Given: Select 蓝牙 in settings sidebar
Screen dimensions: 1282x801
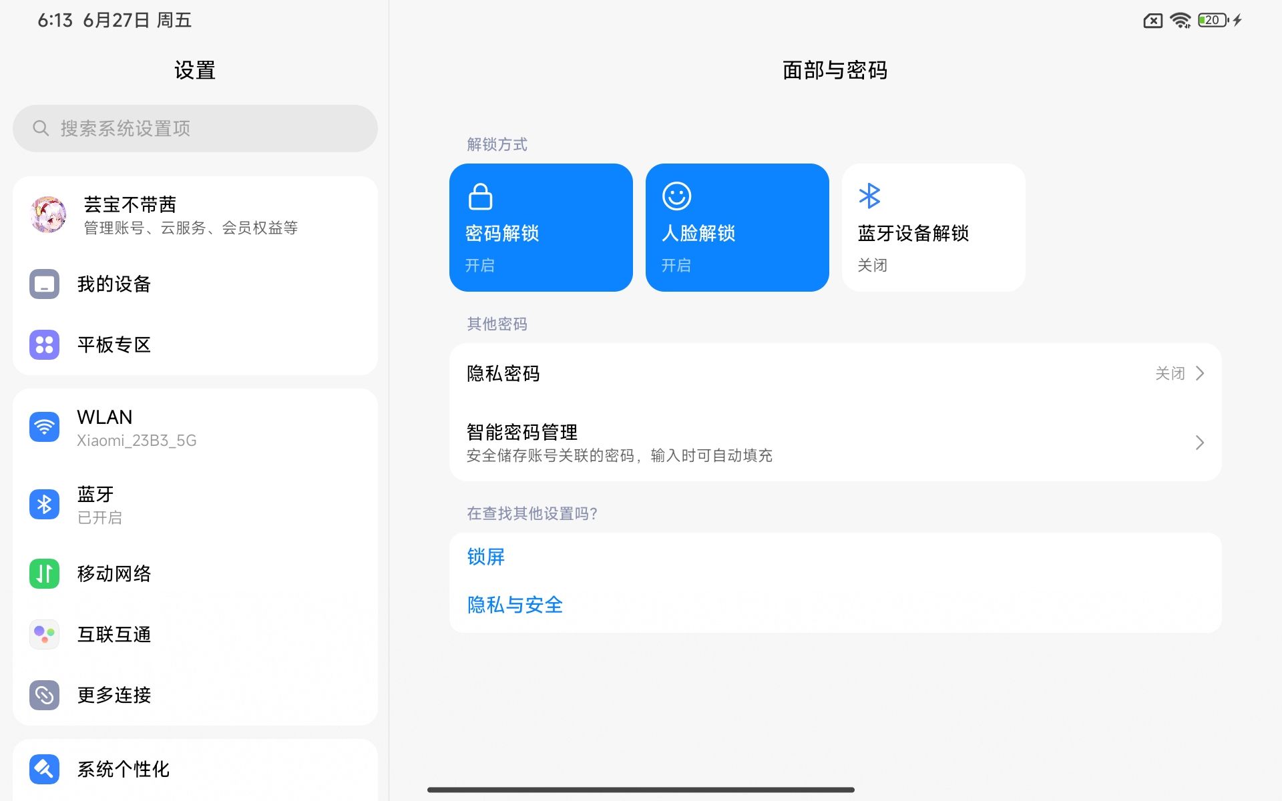Looking at the screenshot, I should tap(195, 505).
